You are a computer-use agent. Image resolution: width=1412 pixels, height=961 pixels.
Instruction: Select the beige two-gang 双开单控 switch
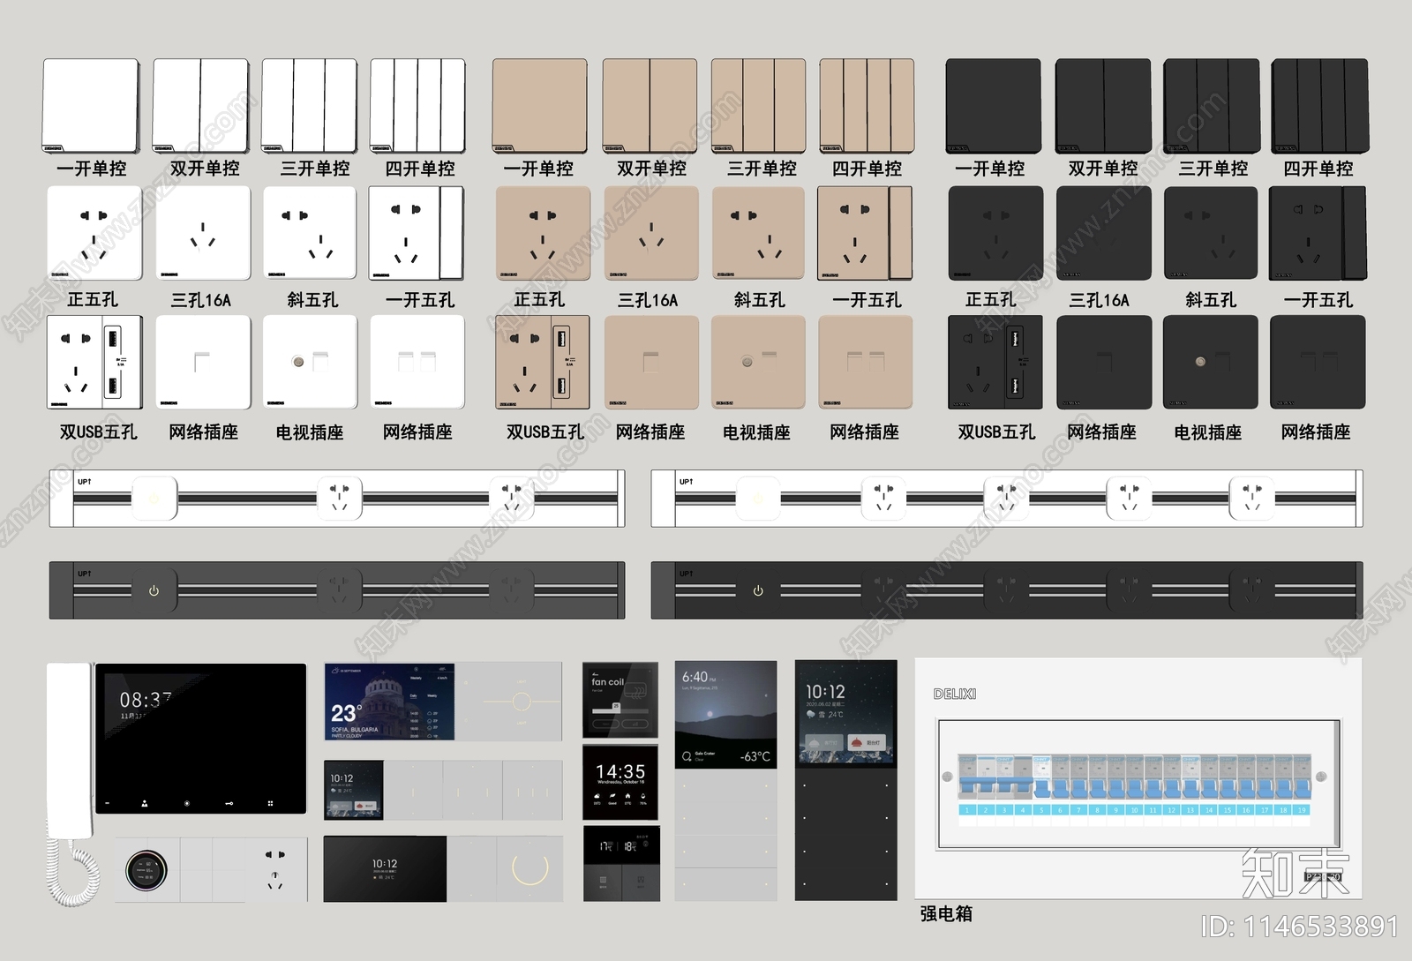point(650,106)
